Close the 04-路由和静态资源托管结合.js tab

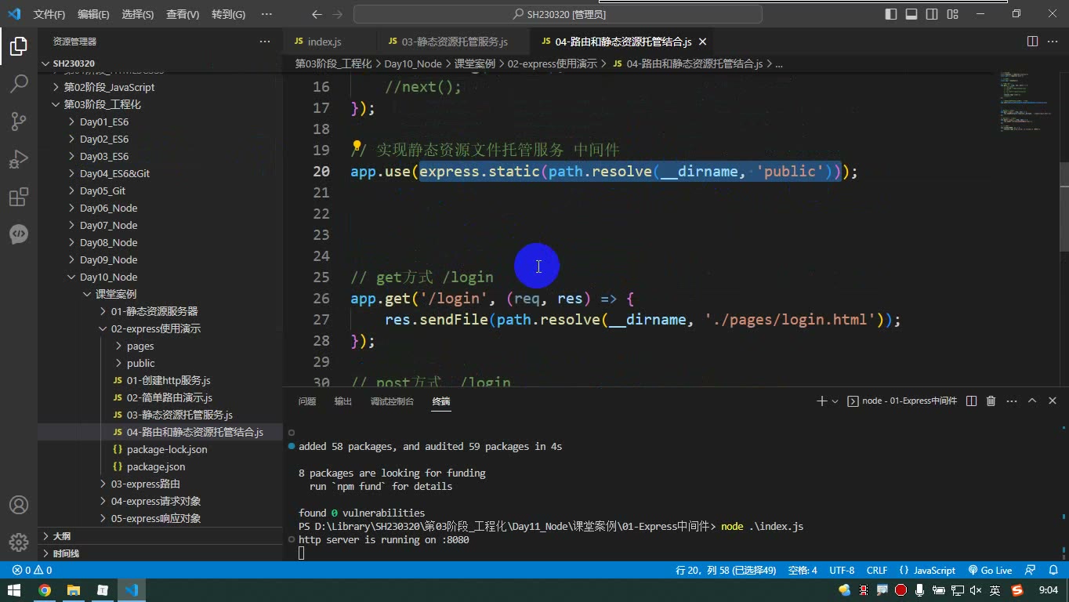tap(702, 42)
